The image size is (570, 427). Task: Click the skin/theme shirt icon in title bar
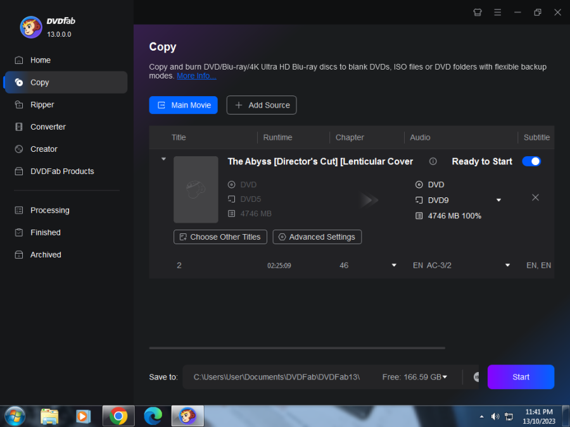coord(478,13)
